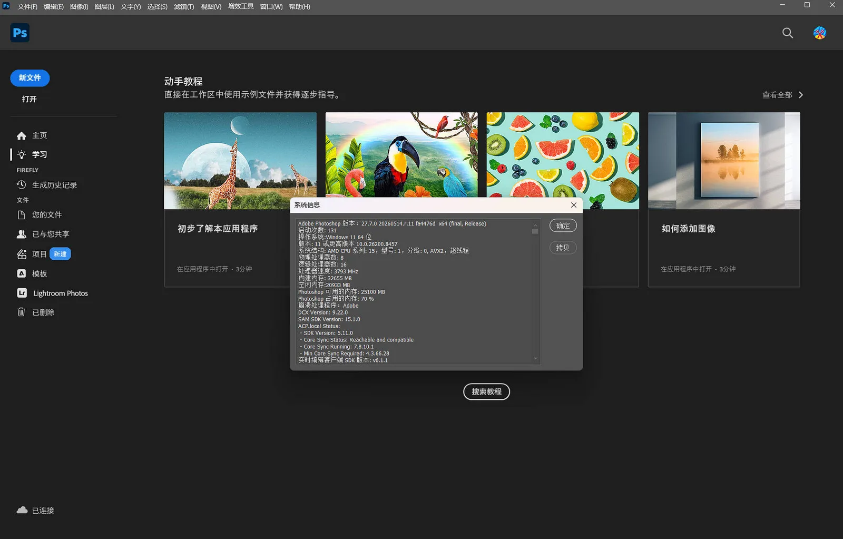Open 已与您共享 in sidebar
This screenshot has width=843, height=539.
[51, 234]
